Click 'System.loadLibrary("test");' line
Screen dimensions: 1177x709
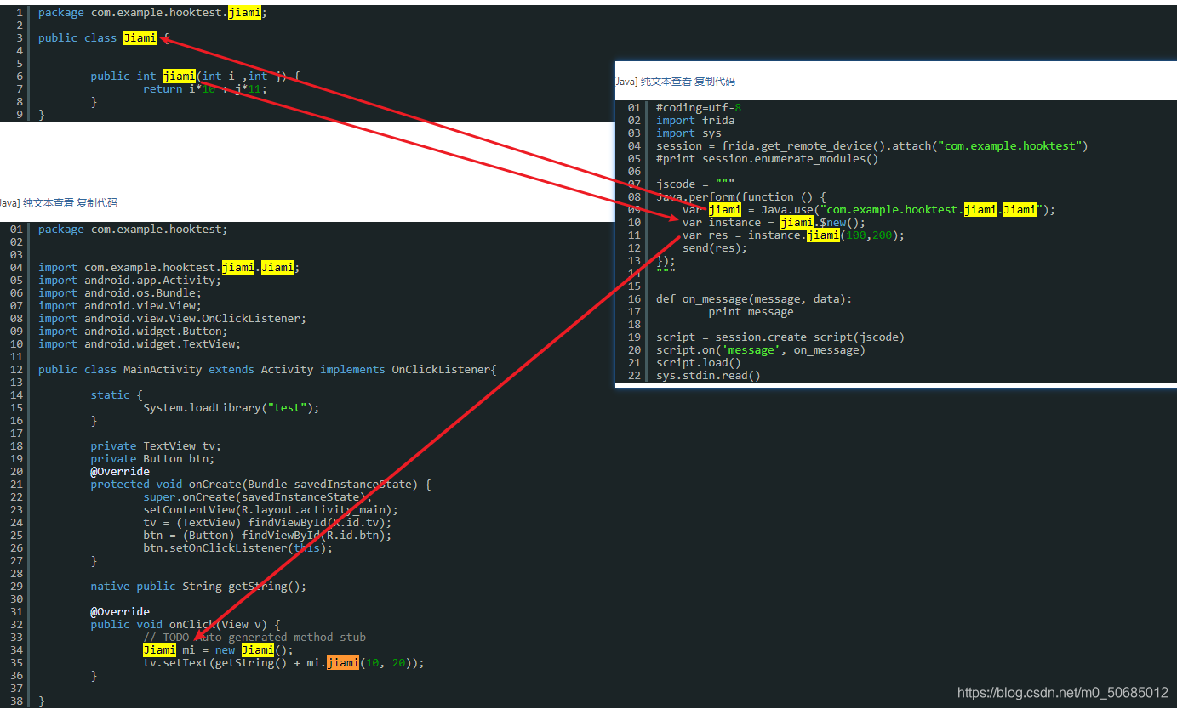click(x=231, y=408)
